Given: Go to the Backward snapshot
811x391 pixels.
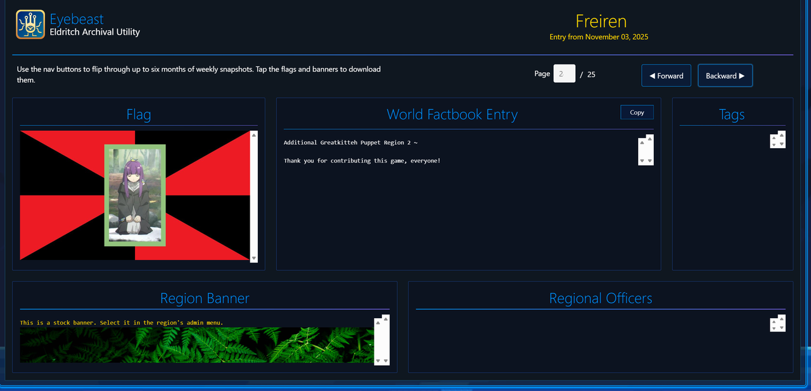Looking at the screenshot, I should click(725, 76).
